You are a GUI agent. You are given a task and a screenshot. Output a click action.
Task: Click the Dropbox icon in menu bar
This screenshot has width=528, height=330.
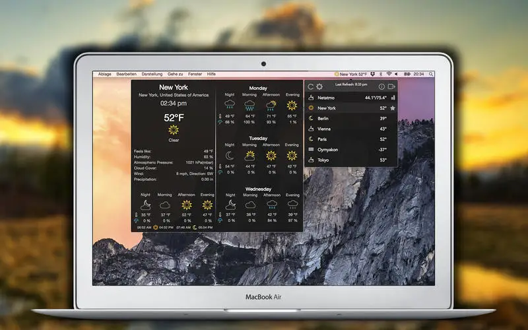[373, 74]
